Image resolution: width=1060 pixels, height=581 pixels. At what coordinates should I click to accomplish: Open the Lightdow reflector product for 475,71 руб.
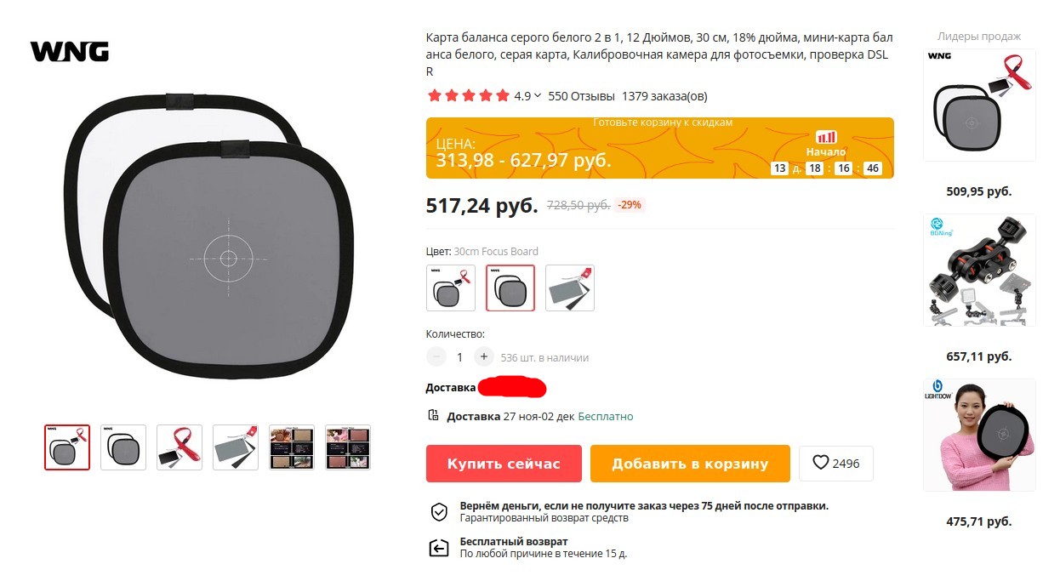pyautogui.click(x=979, y=436)
